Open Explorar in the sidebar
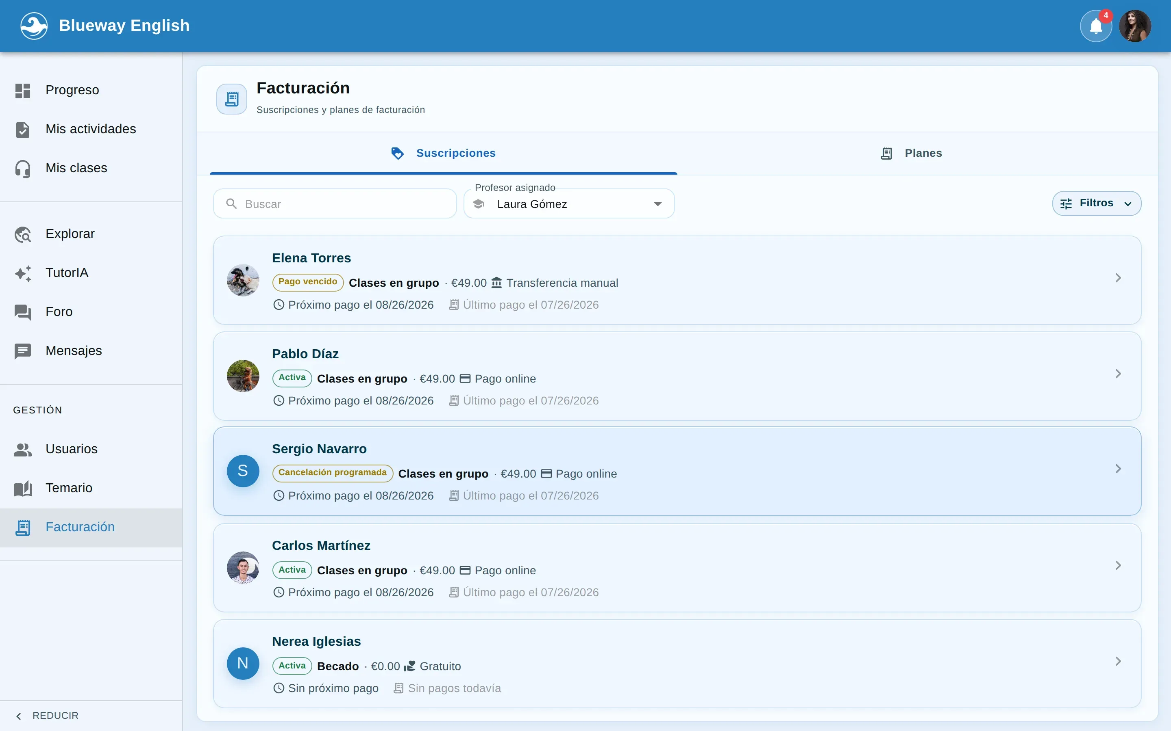This screenshot has height=731, width=1171. tap(91, 234)
